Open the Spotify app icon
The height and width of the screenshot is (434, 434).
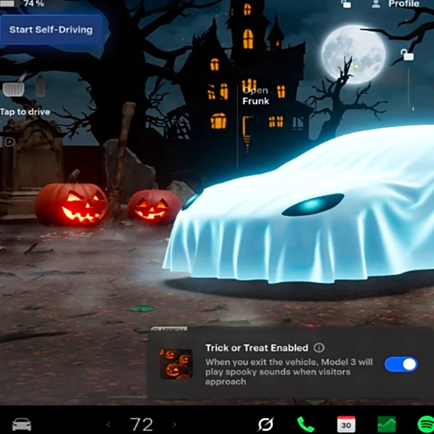pyautogui.click(x=426, y=425)
